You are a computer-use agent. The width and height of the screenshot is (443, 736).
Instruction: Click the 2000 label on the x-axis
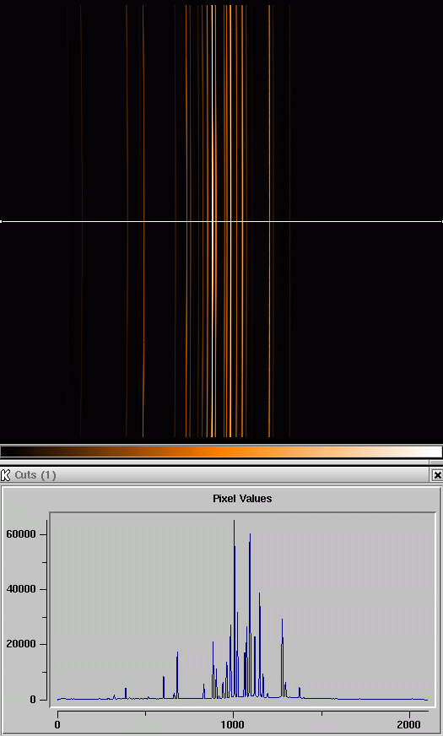click(410, 724)
